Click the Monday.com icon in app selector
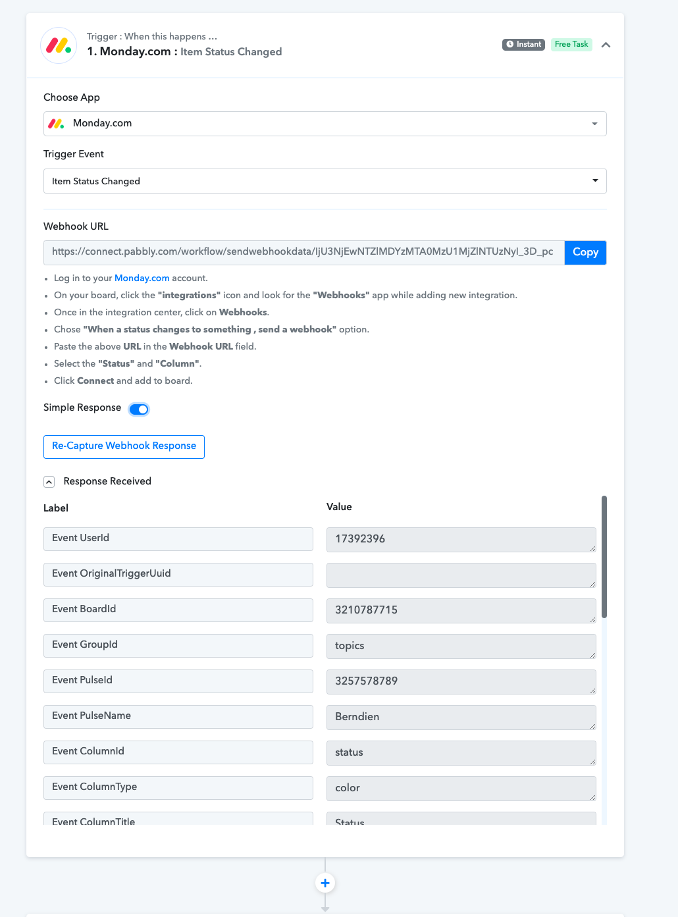Screen dimensions: 678x917 [57, 124]
